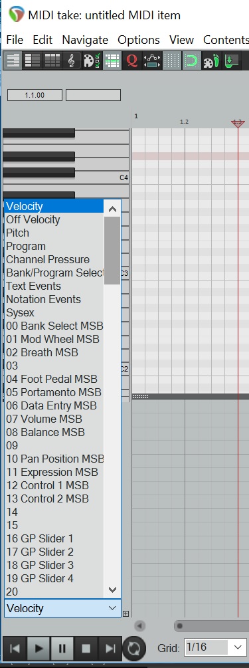The height and width of the screenshot is (668, 249).
Task: Open the Navigate menu
Action: click(x=85, y=40)
